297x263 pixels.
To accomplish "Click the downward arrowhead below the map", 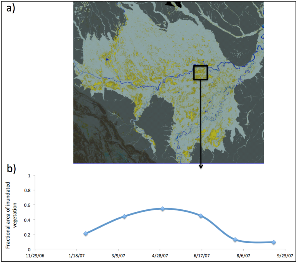I will click(x=200, y=166).
